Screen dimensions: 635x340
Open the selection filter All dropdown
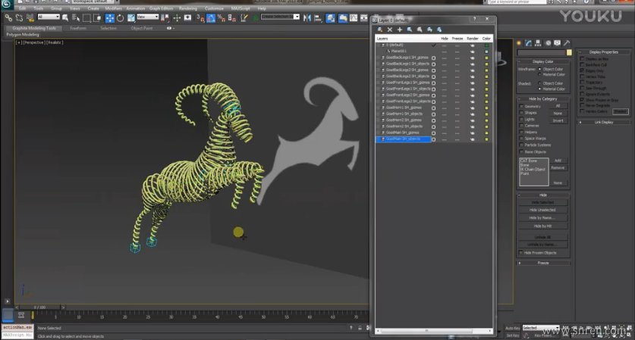tap(48, 17)
